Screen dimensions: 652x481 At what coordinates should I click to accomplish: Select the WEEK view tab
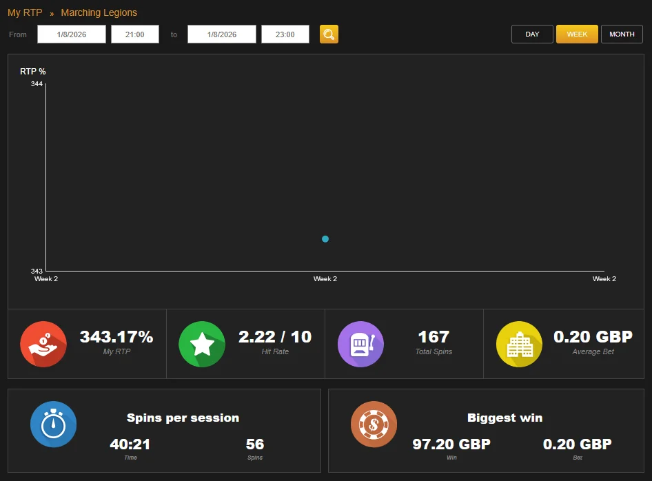(577, 34)
